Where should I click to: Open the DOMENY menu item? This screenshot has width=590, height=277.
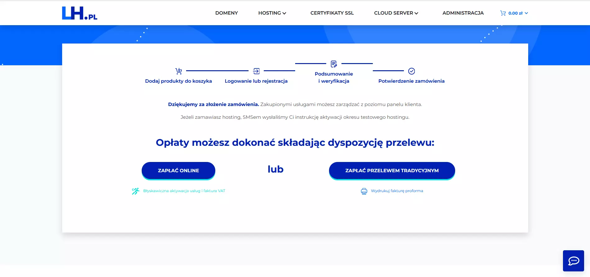click(x=226, y=13)
